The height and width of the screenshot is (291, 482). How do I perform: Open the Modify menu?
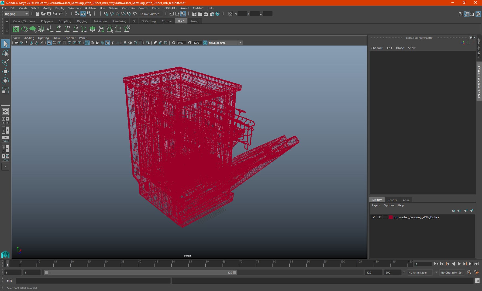click(47, 8)
